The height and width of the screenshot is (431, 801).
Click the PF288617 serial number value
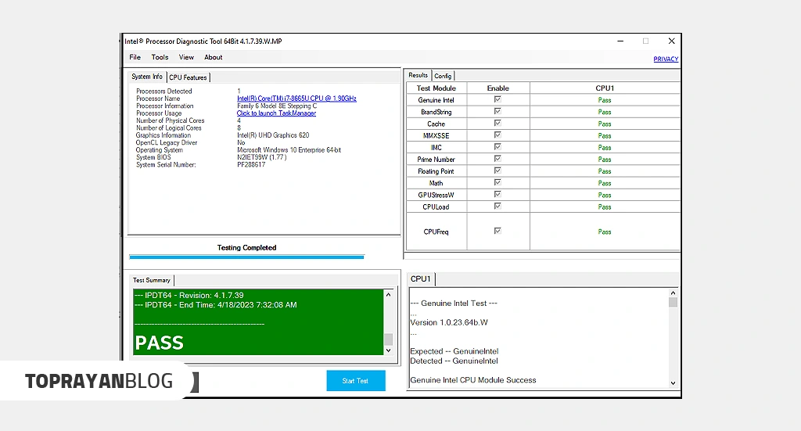(251, 164)
